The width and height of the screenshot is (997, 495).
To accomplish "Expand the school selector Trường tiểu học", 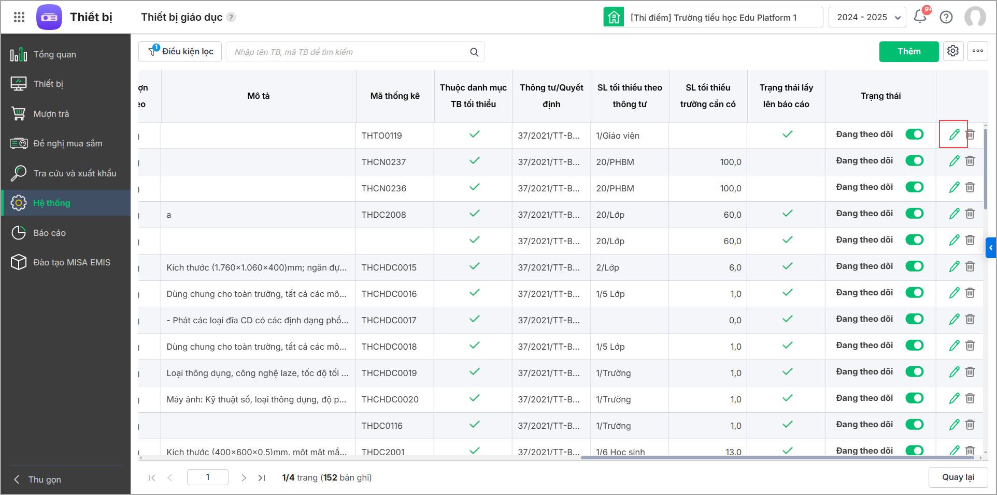I will pos(713,17).
